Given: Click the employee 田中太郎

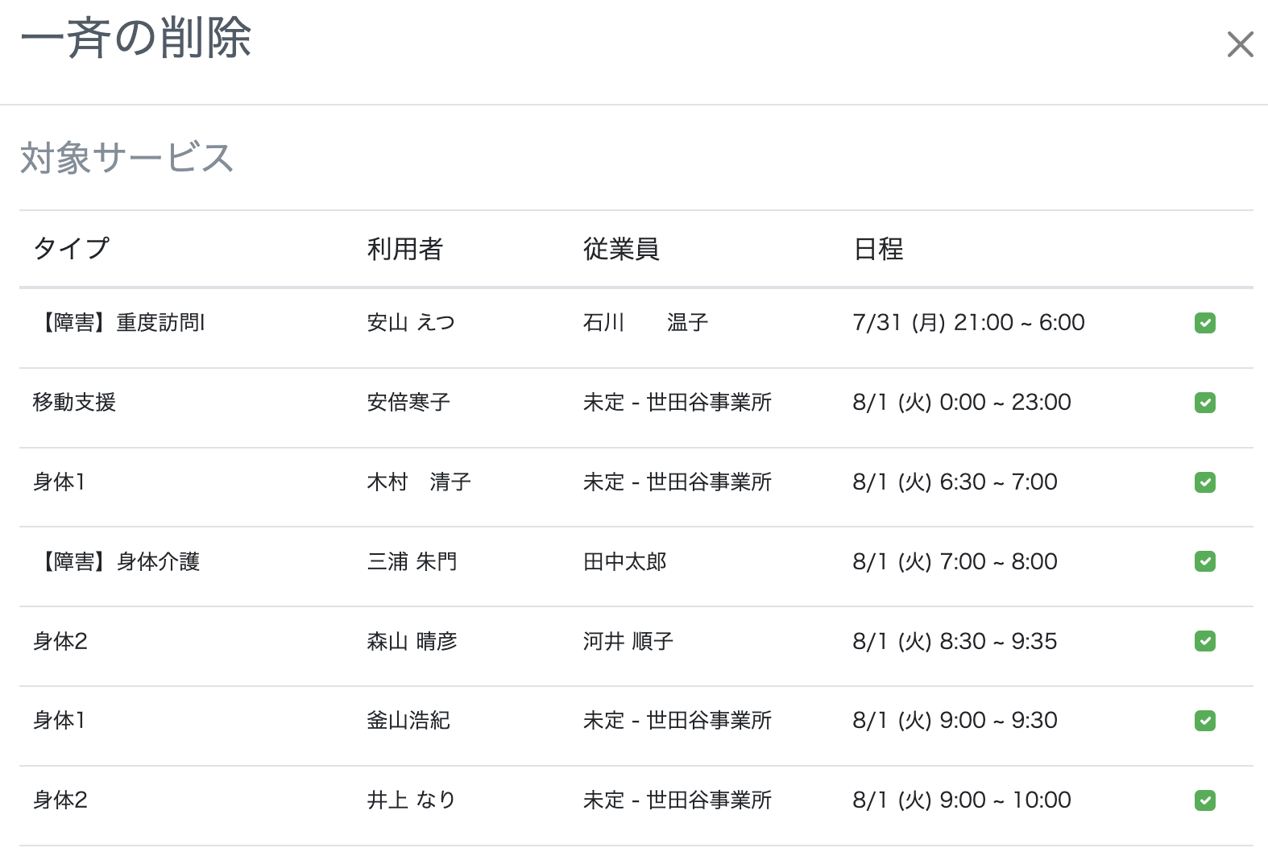Looking at the screenshot, I should pyautogui.click(x=624, y=561).
